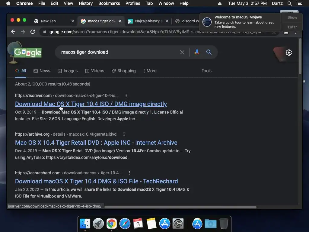Open Chrome from the Dock
The image size is (309, 232).
click(112, 224)
